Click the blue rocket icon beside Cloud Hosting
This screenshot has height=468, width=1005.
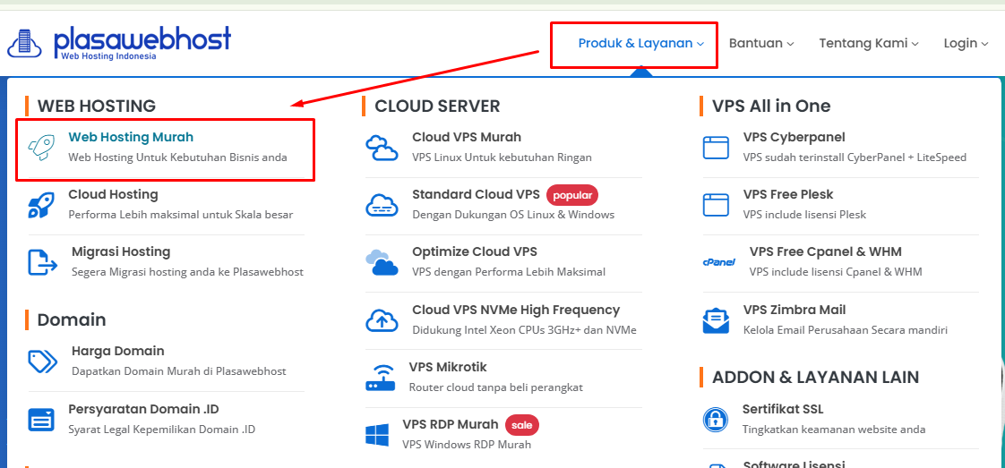pyautogui.click(x=42, y=205)
